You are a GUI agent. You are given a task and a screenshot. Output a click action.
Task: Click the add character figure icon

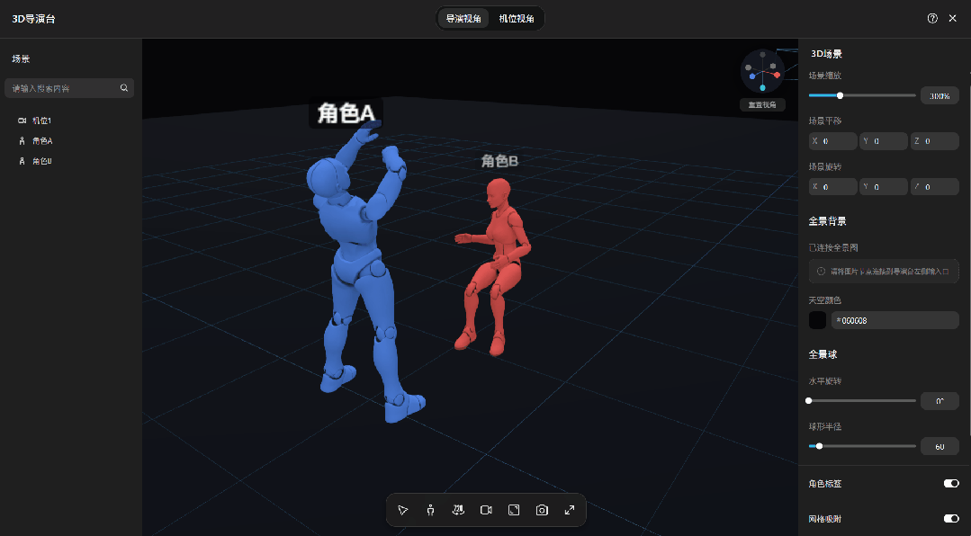430,510
